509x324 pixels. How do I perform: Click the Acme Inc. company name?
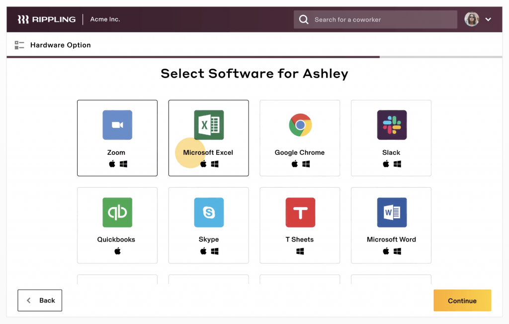[105, 19]
